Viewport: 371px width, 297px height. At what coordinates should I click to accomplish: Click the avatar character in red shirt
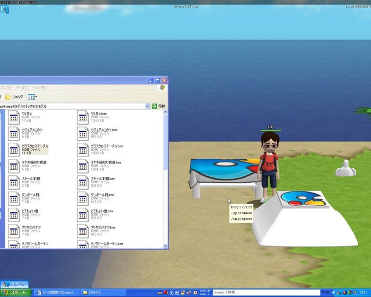(270, 162)
